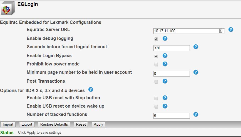Disable the Enable Login Bypass checkbox
The image size is (241, 137).
tap(156, 56)
